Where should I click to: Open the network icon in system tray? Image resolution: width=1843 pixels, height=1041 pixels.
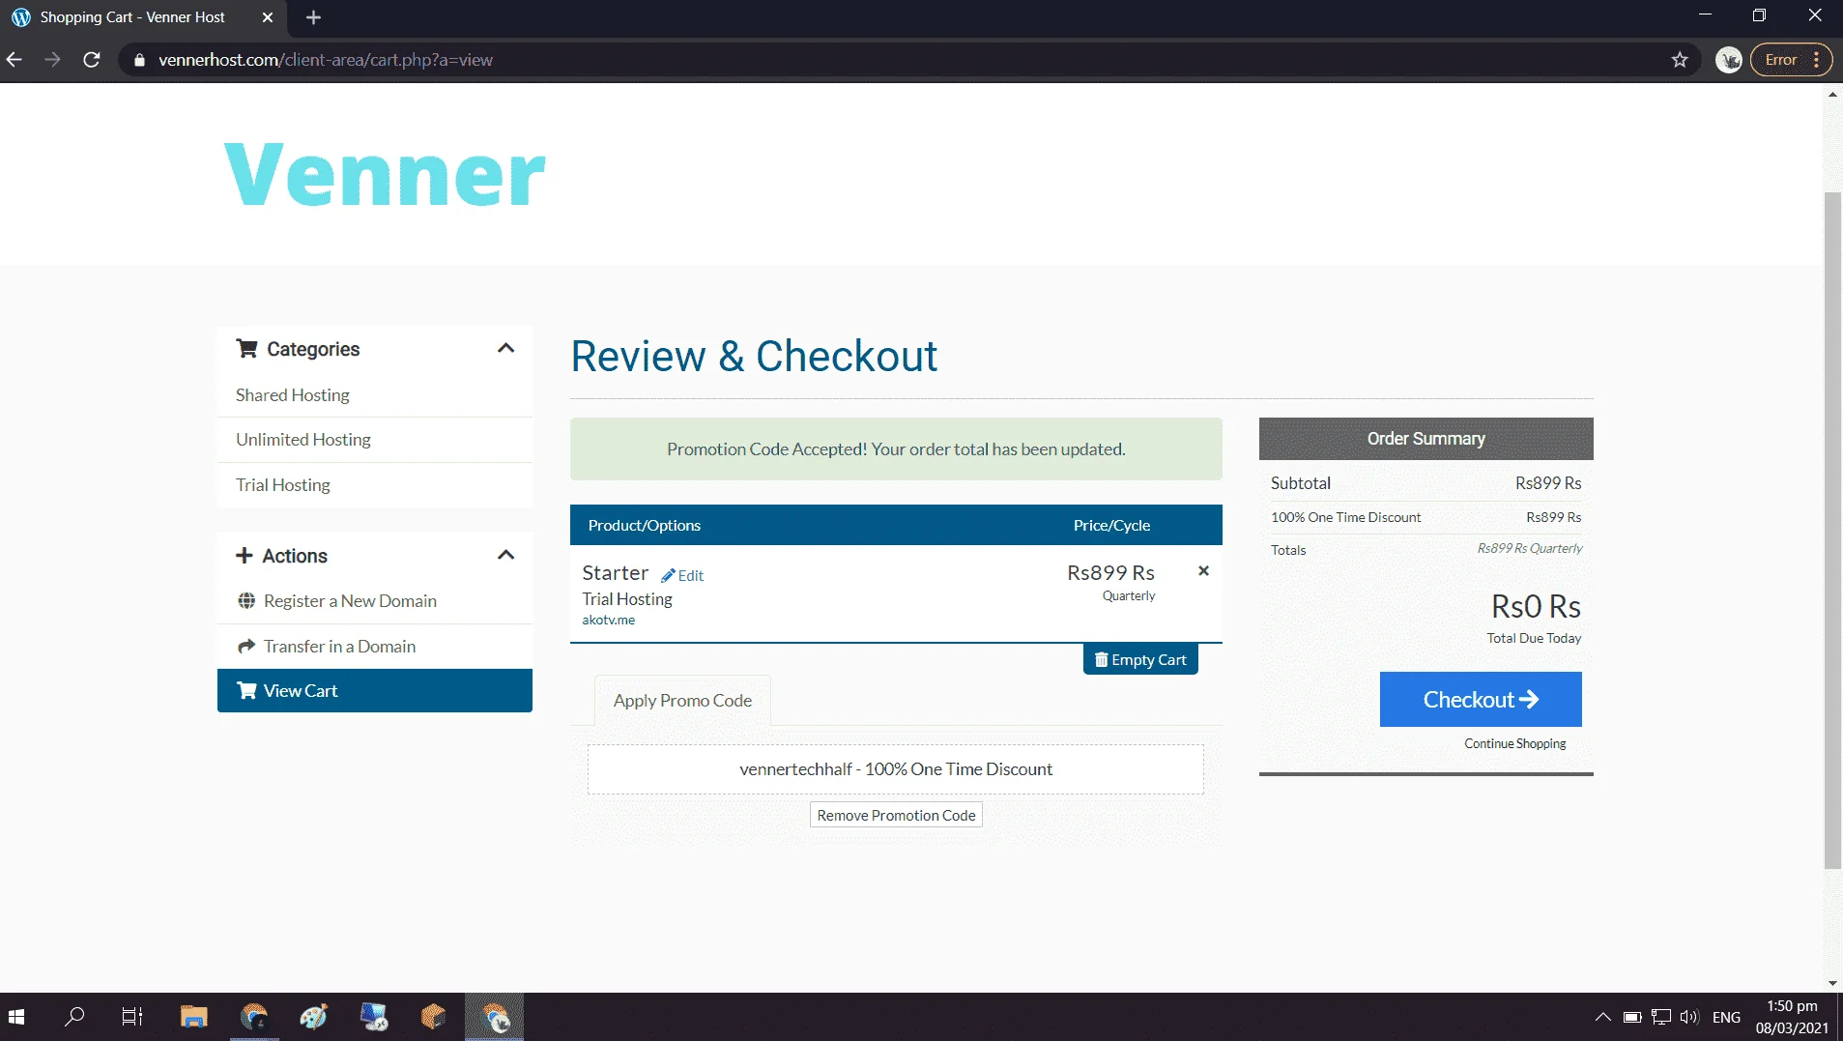1661,1017
